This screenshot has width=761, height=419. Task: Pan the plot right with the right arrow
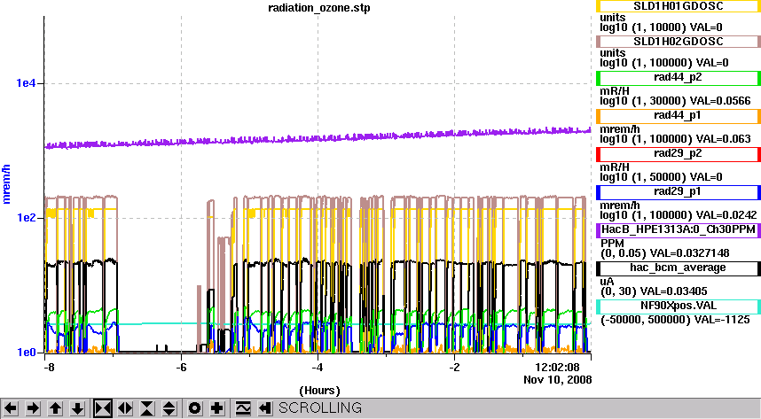pos(33,408)
